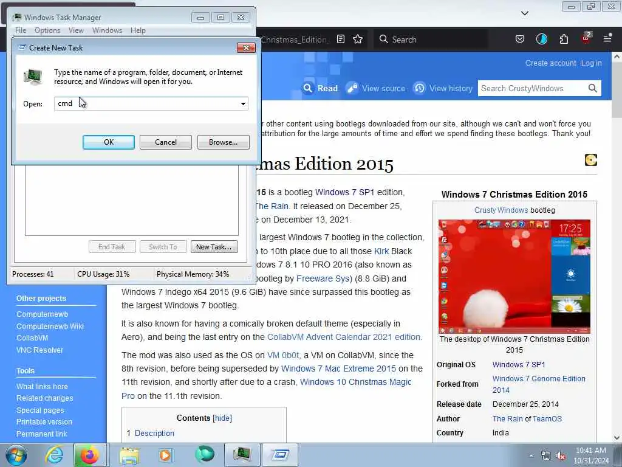
Task: Open the VNC Resolver sidebar link
Action: click(x=39, y=350)
